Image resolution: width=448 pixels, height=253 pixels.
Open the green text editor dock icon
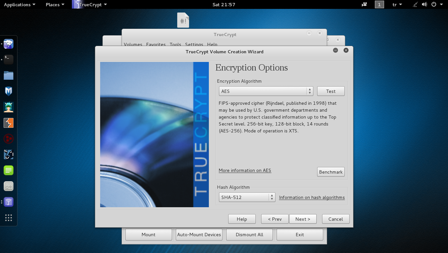coord(9,170)
